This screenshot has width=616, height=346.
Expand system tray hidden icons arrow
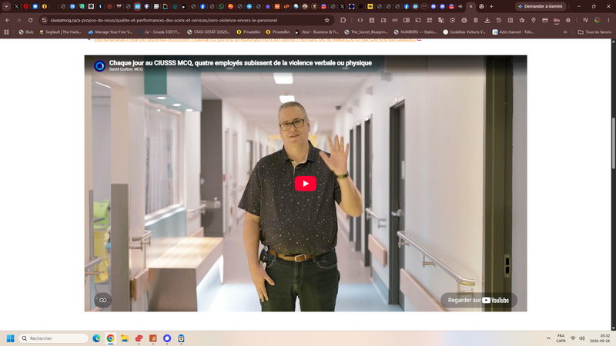(x=548, y=338)
